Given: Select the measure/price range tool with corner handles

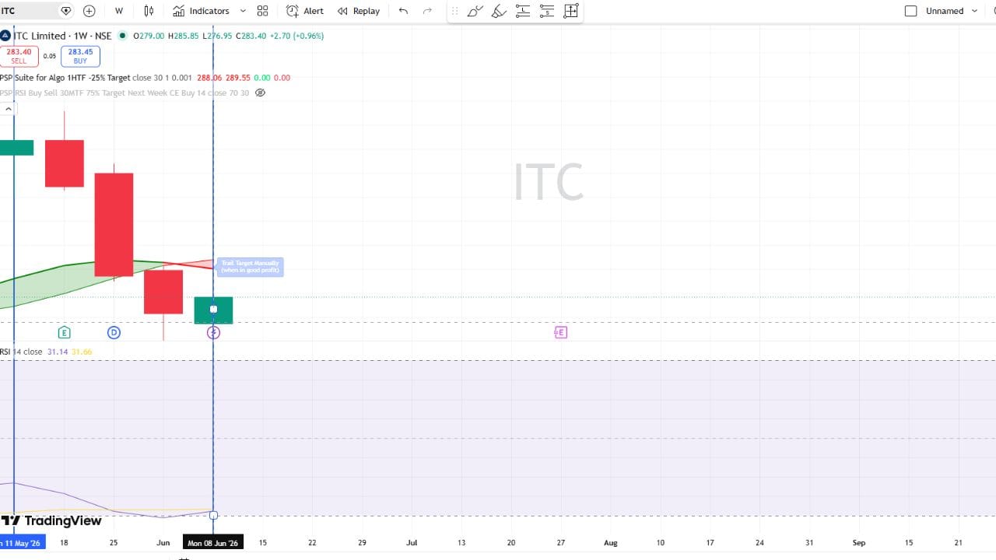Looking at the screenshot, I should tap(570, 11).
